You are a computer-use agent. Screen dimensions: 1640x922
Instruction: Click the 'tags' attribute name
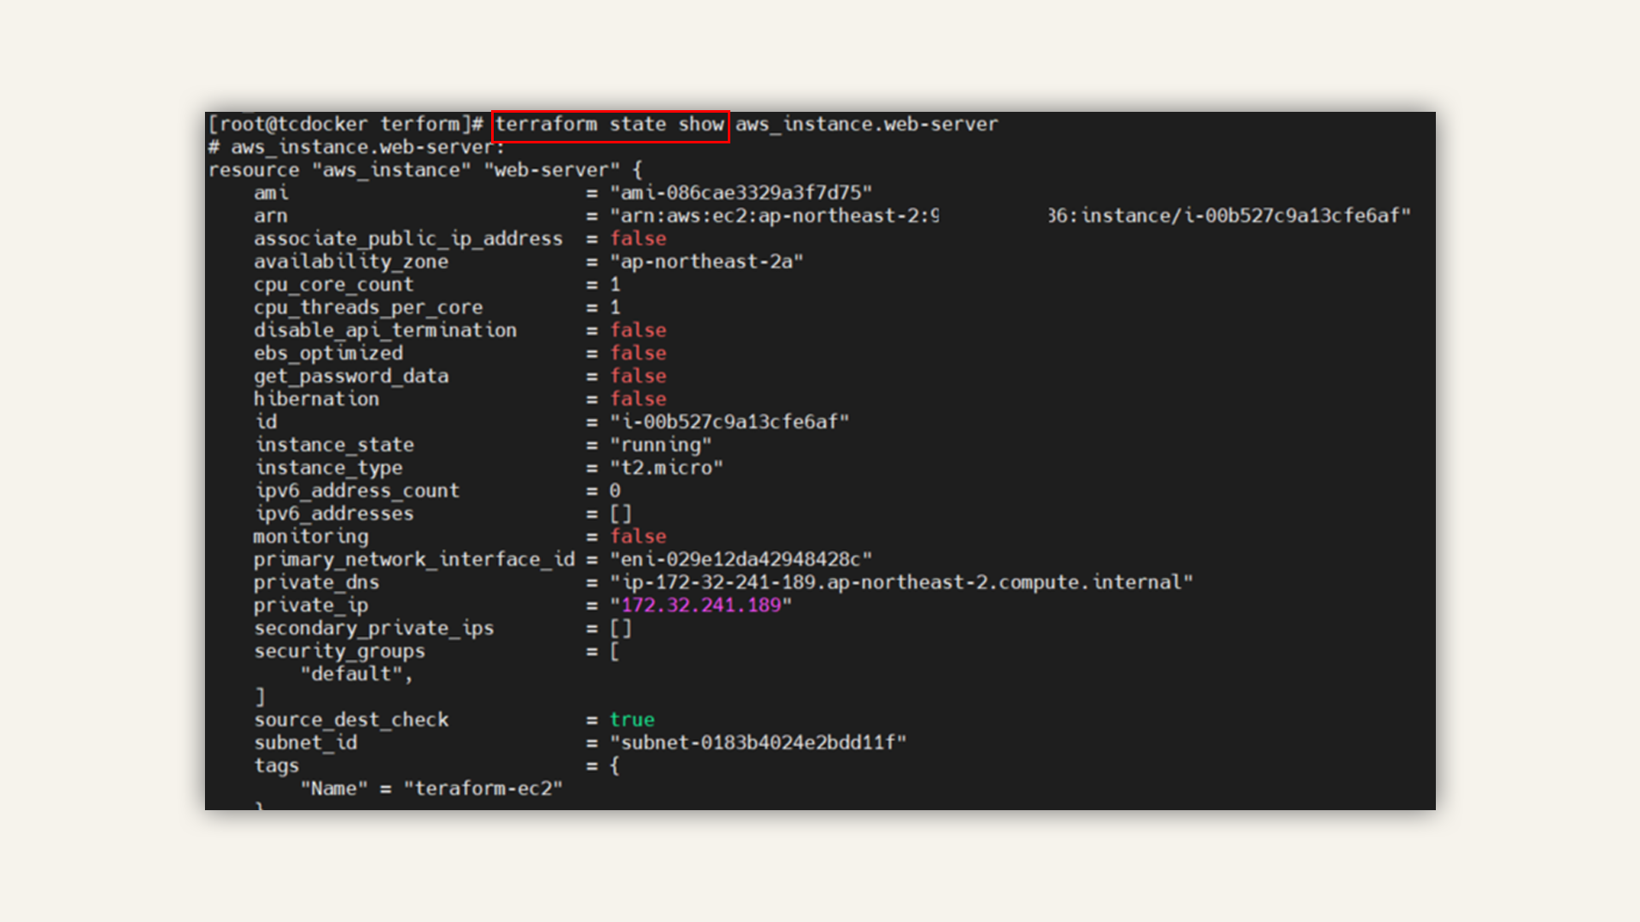click(276, 766)
